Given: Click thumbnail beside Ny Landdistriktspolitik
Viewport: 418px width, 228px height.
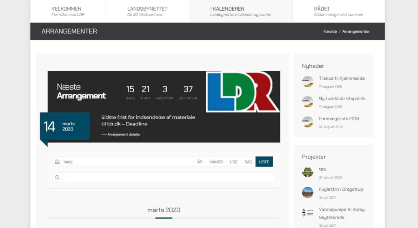Looking at the screenshot, I should tap(308, 102).
